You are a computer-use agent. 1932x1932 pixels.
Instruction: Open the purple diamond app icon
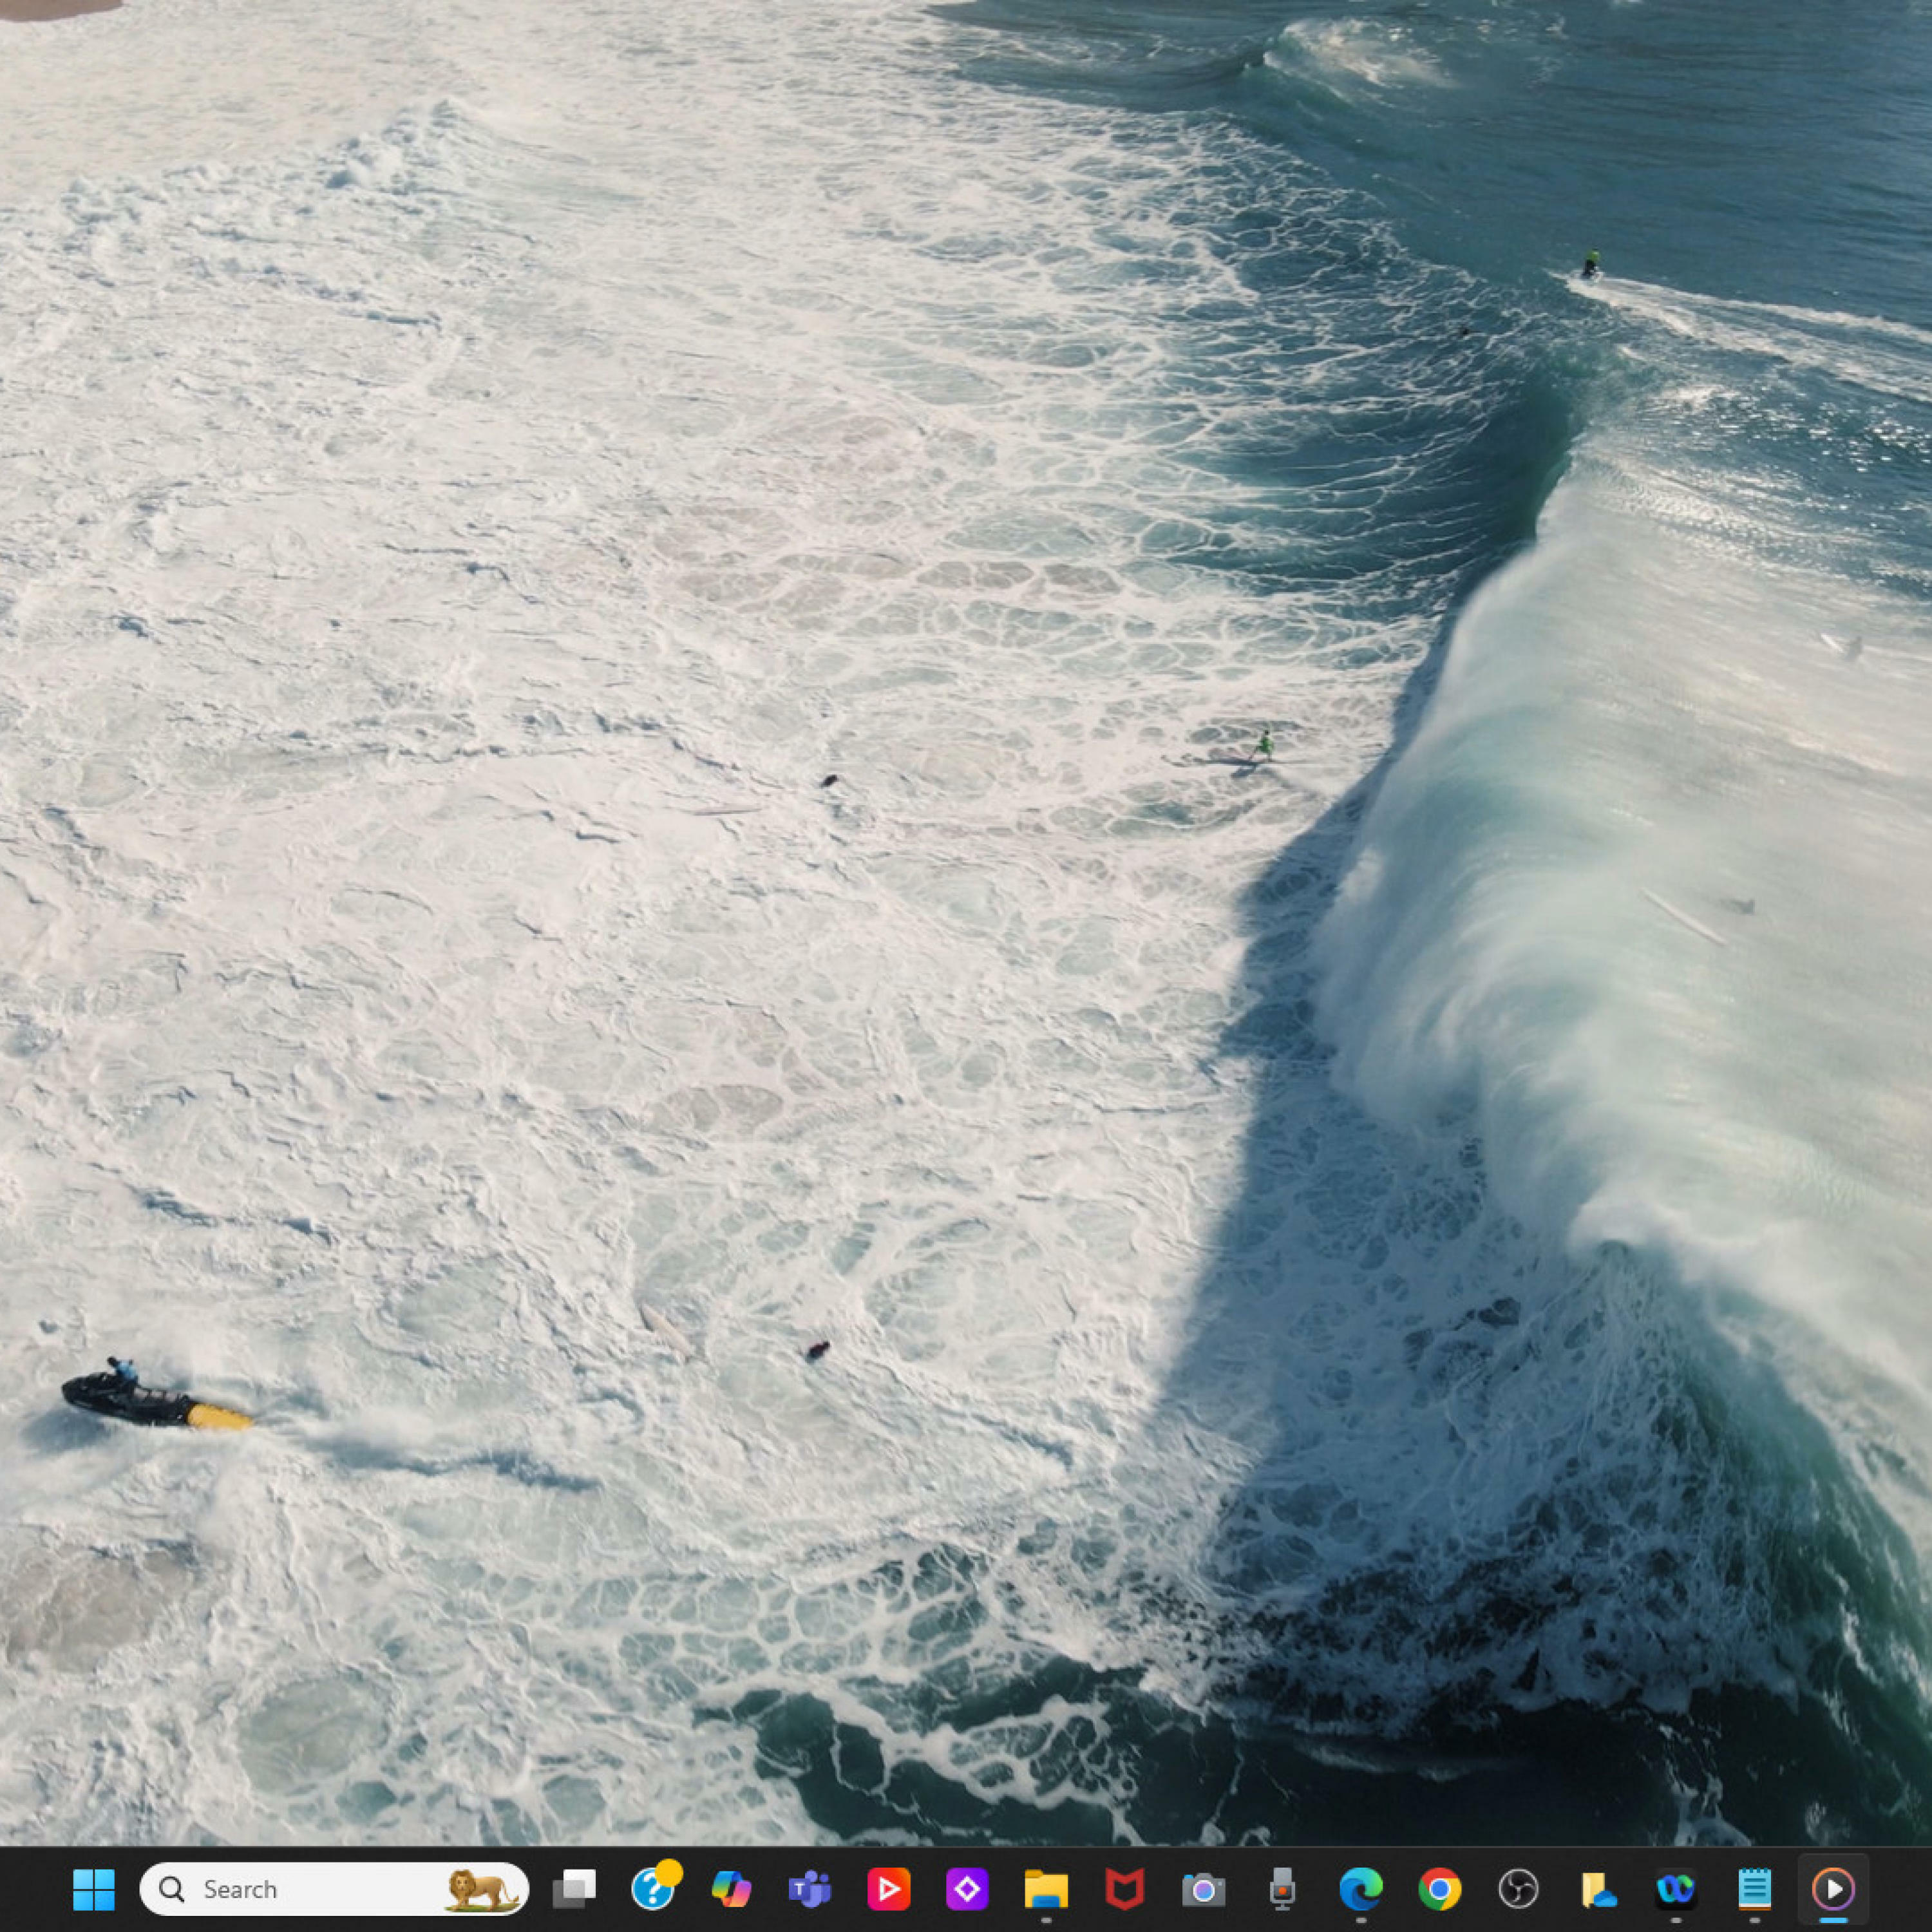(967, 1889)
